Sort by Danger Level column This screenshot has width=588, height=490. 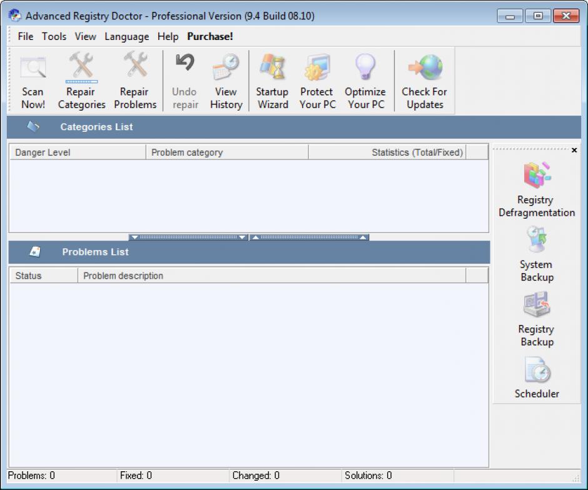pyautogui.click(x=78, y=152)
